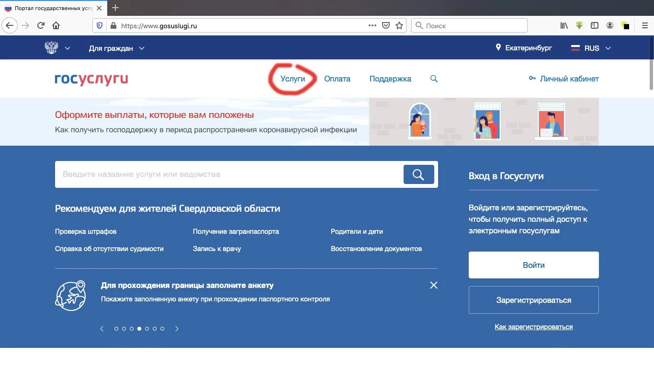Click the green download arrow icon
This screenshot has height=368, width=654.
coord(579,25)
